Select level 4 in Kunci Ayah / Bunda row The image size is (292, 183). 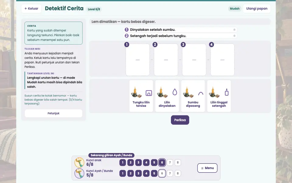tap(146, 173)
